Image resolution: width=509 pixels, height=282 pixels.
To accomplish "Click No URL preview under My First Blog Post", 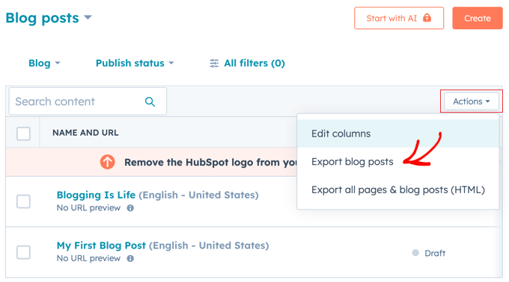I will tap(88, 258).
